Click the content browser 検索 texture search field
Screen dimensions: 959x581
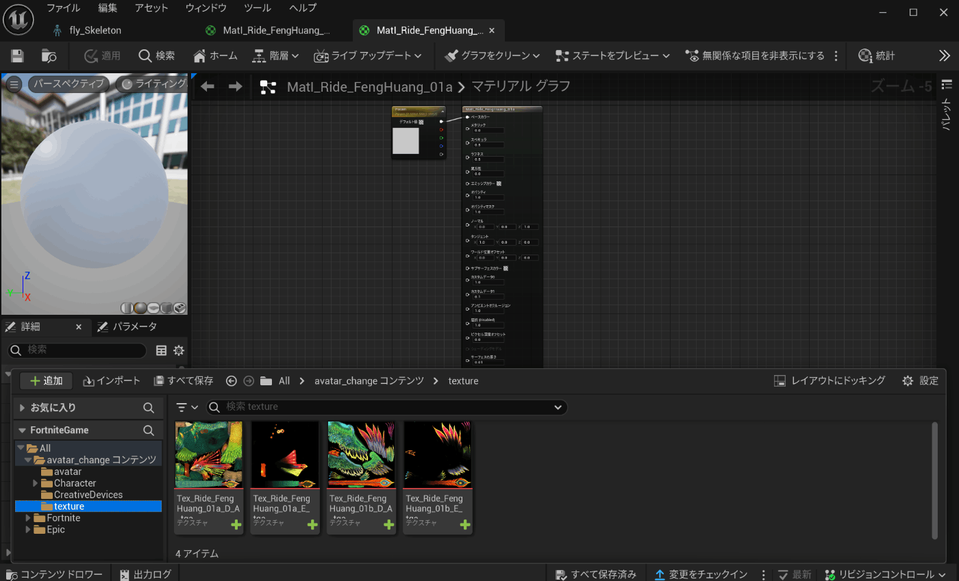click(x=387, y=407)
